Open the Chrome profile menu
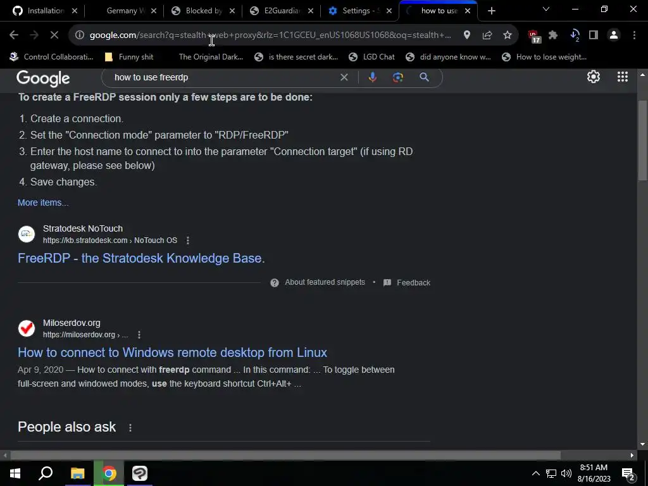This screenshot has width=648, height=486. click(x=614, y=35)
